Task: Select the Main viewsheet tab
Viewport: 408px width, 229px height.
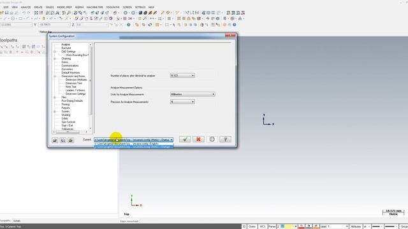Action: (129, 221)
